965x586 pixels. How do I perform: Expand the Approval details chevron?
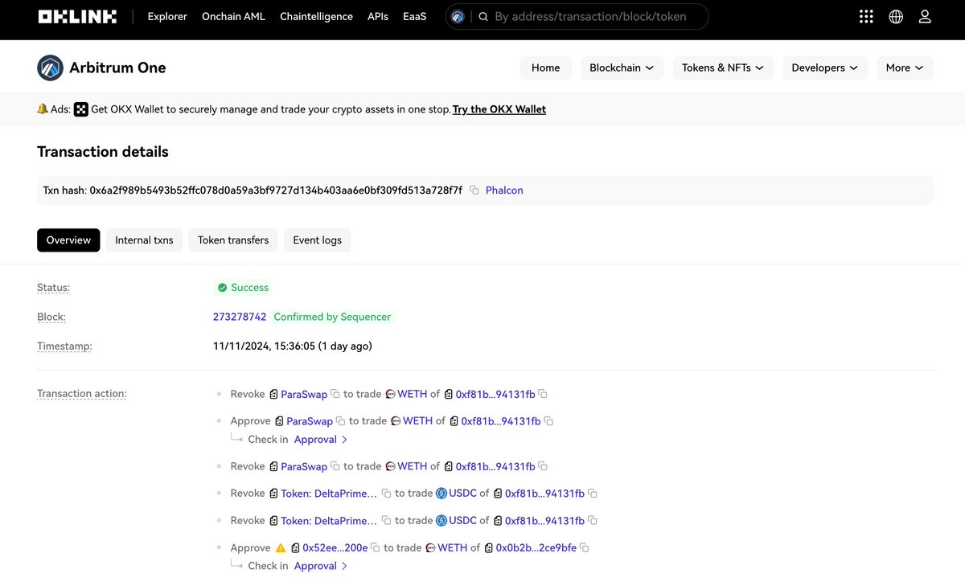pos(344,439)
